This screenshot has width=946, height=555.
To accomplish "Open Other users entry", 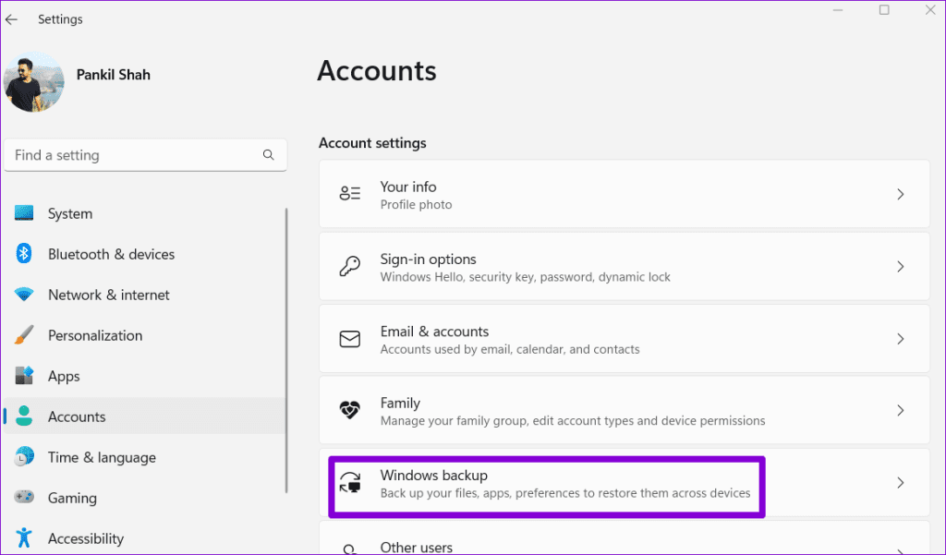I will tap(625, 538).
